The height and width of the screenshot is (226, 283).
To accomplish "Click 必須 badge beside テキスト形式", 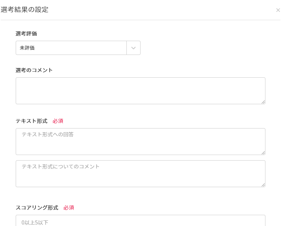I will [x=58, y=121].
